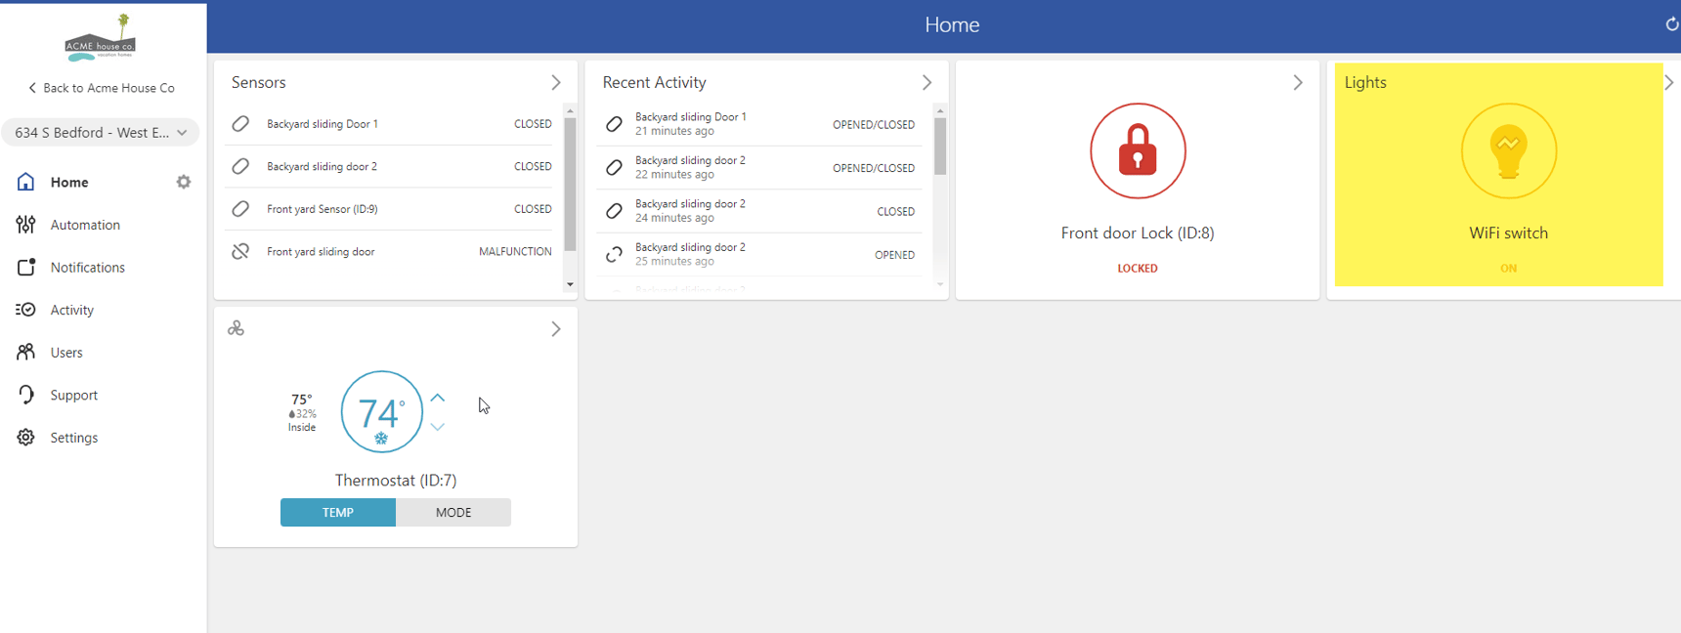The height and width of the screenshot is (633, 1681).
Task: Open the Home settings gear icon
Action: click(x=184, y=182)
